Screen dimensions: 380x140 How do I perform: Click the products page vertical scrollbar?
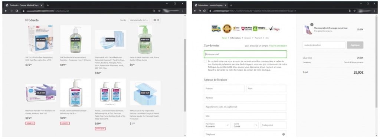185,75
